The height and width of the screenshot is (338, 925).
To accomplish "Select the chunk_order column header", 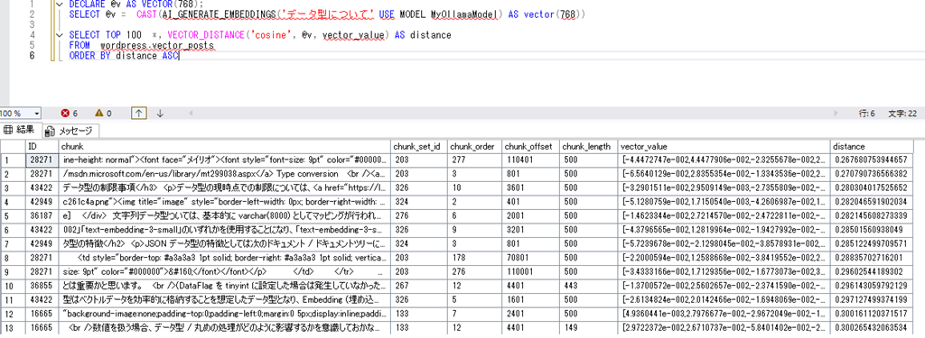I will pyautogui.click(x=474, y=146).
